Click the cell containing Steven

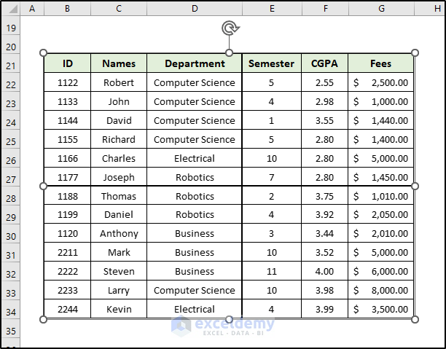pos(119,271)
